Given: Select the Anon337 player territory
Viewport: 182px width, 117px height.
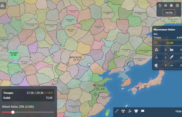Looking at the screenshot, I should [x=14, y=54].
